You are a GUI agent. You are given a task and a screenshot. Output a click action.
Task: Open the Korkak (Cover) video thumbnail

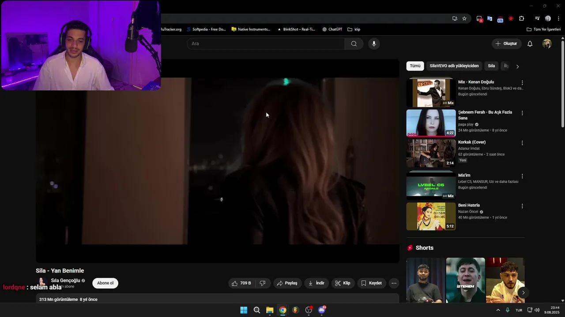coord(431,153)
